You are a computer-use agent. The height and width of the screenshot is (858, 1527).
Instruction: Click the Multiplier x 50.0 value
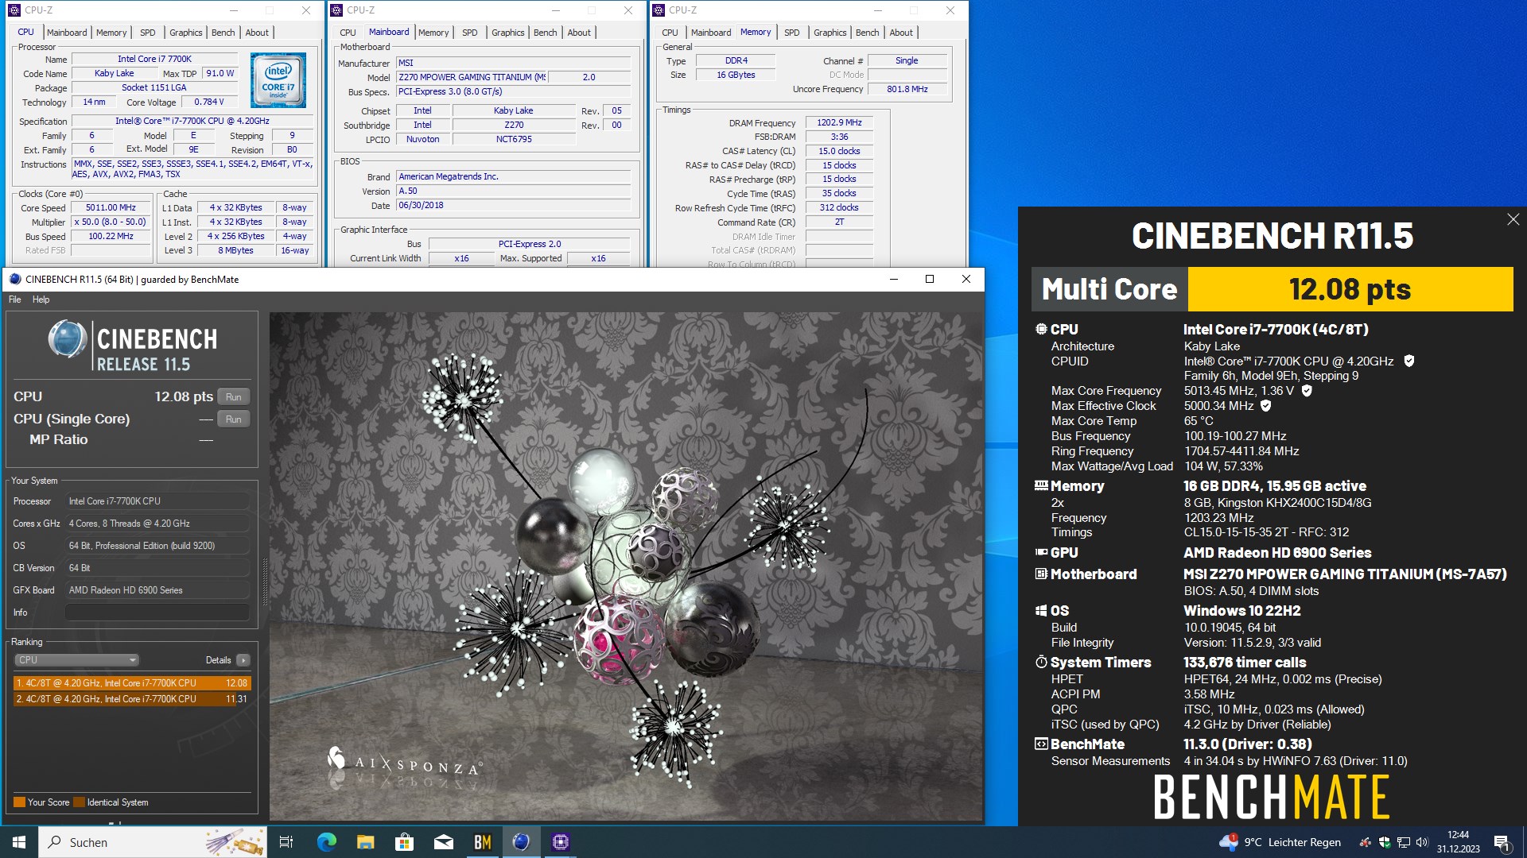tap(111, 222)
